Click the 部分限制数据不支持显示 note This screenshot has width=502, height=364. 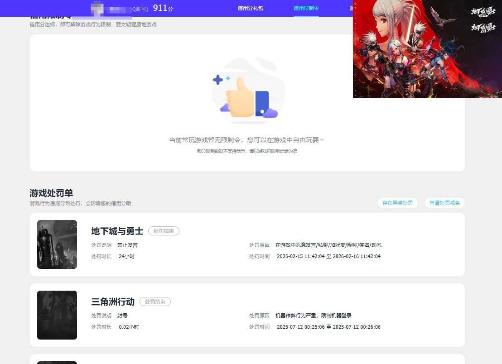(247, 151)
